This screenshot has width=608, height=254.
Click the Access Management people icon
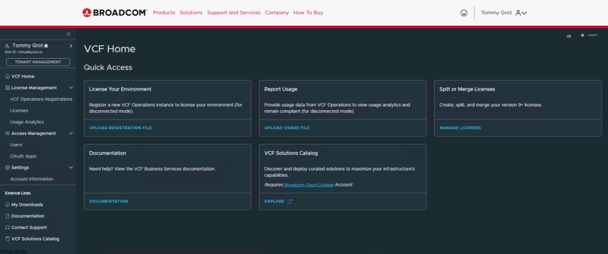coord(8,133)
